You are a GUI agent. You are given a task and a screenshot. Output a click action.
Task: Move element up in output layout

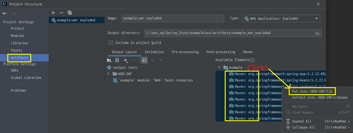coord(152,60)
